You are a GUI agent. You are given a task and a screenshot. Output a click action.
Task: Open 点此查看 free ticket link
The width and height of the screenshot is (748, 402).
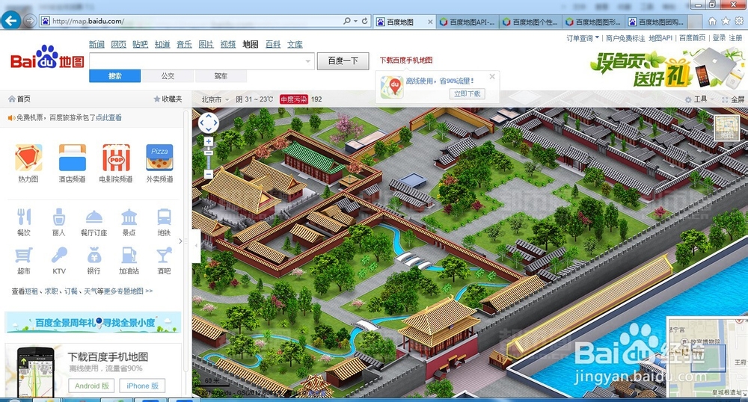108,117
